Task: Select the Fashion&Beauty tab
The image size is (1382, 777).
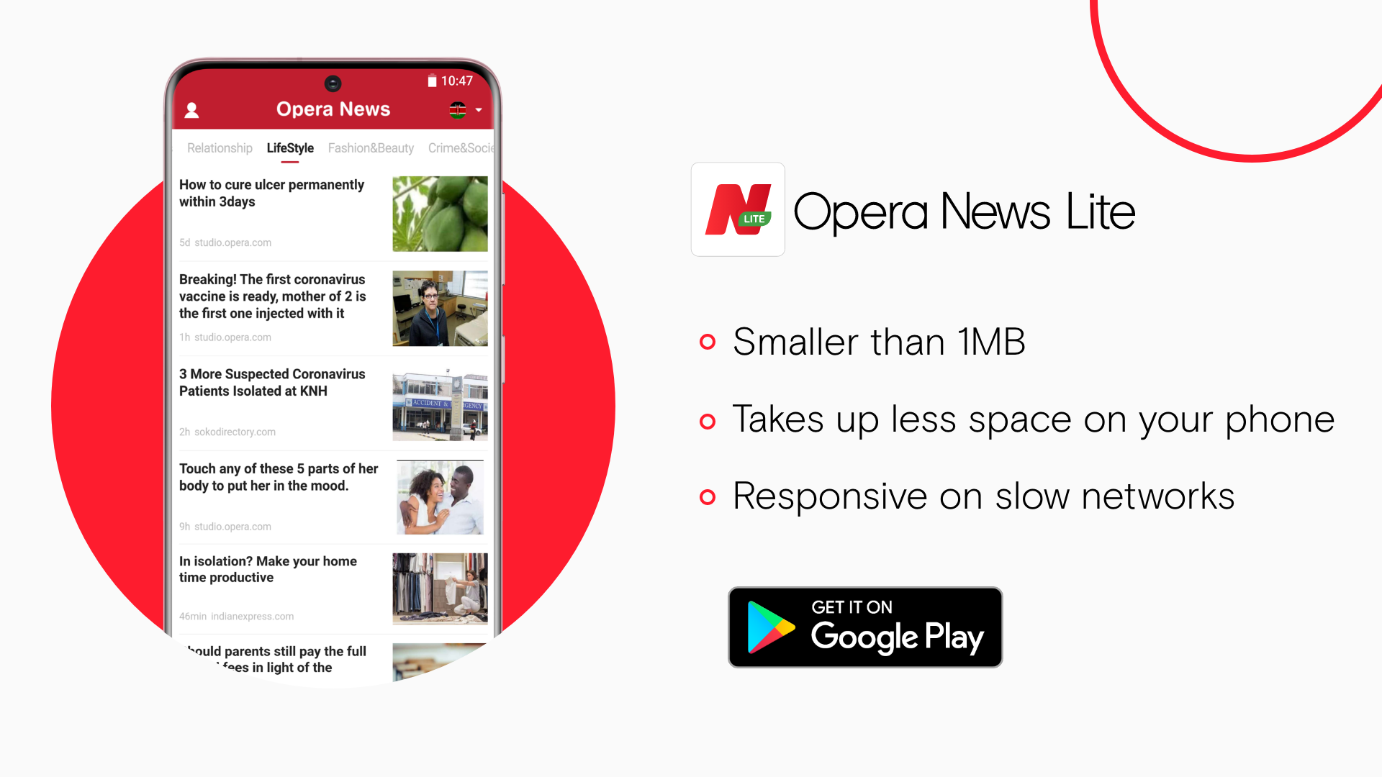Action: [x=370, y=148]
